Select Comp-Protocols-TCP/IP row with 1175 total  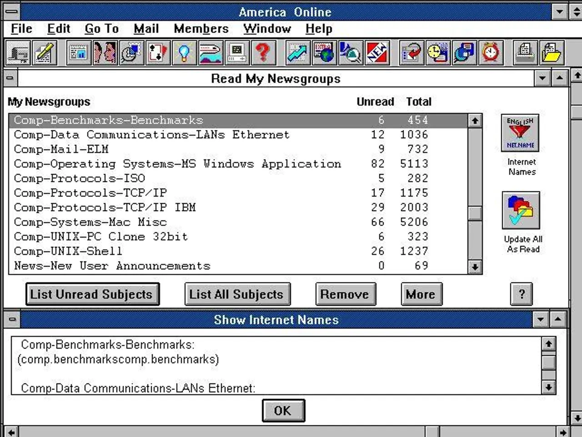point(238,193)
